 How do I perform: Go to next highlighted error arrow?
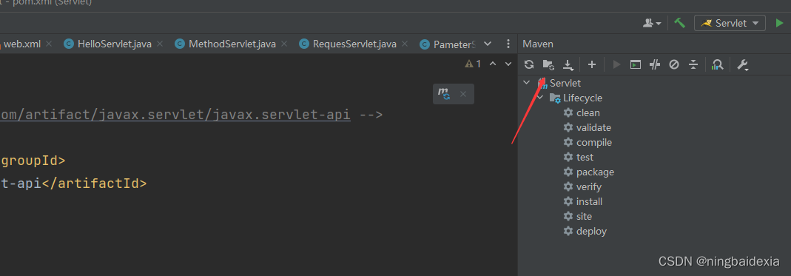coord(509,64)
